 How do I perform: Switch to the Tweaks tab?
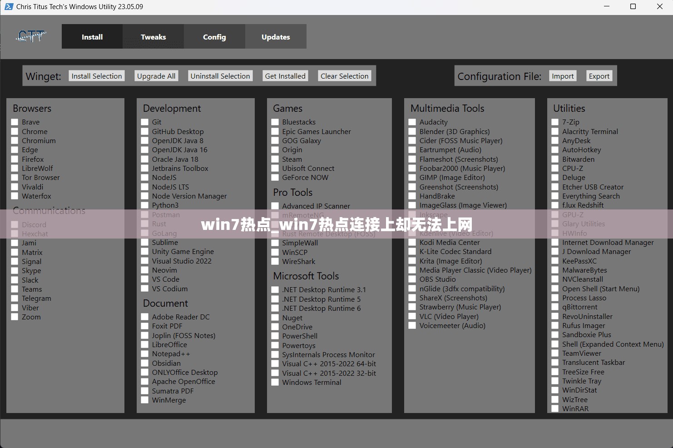pyautogui.click(x=153, y=37)
